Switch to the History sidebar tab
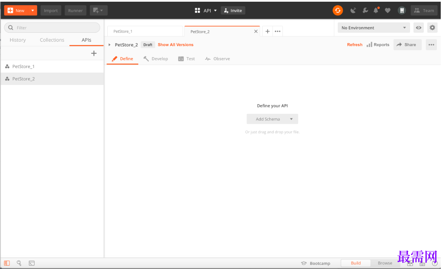The height and width of the screenshot is (270, 445). 17,40
